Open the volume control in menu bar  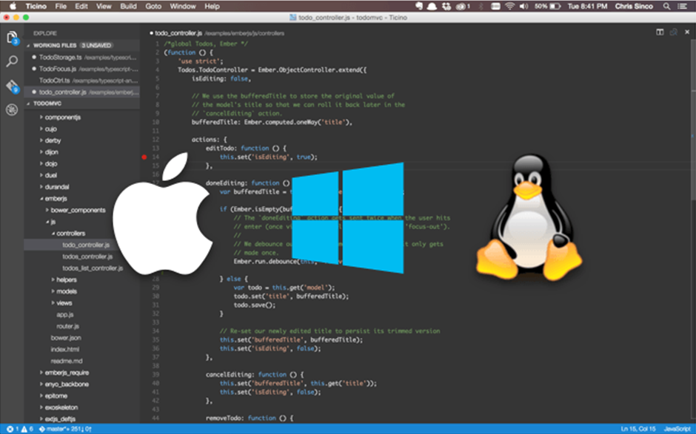tap(523, 6)
